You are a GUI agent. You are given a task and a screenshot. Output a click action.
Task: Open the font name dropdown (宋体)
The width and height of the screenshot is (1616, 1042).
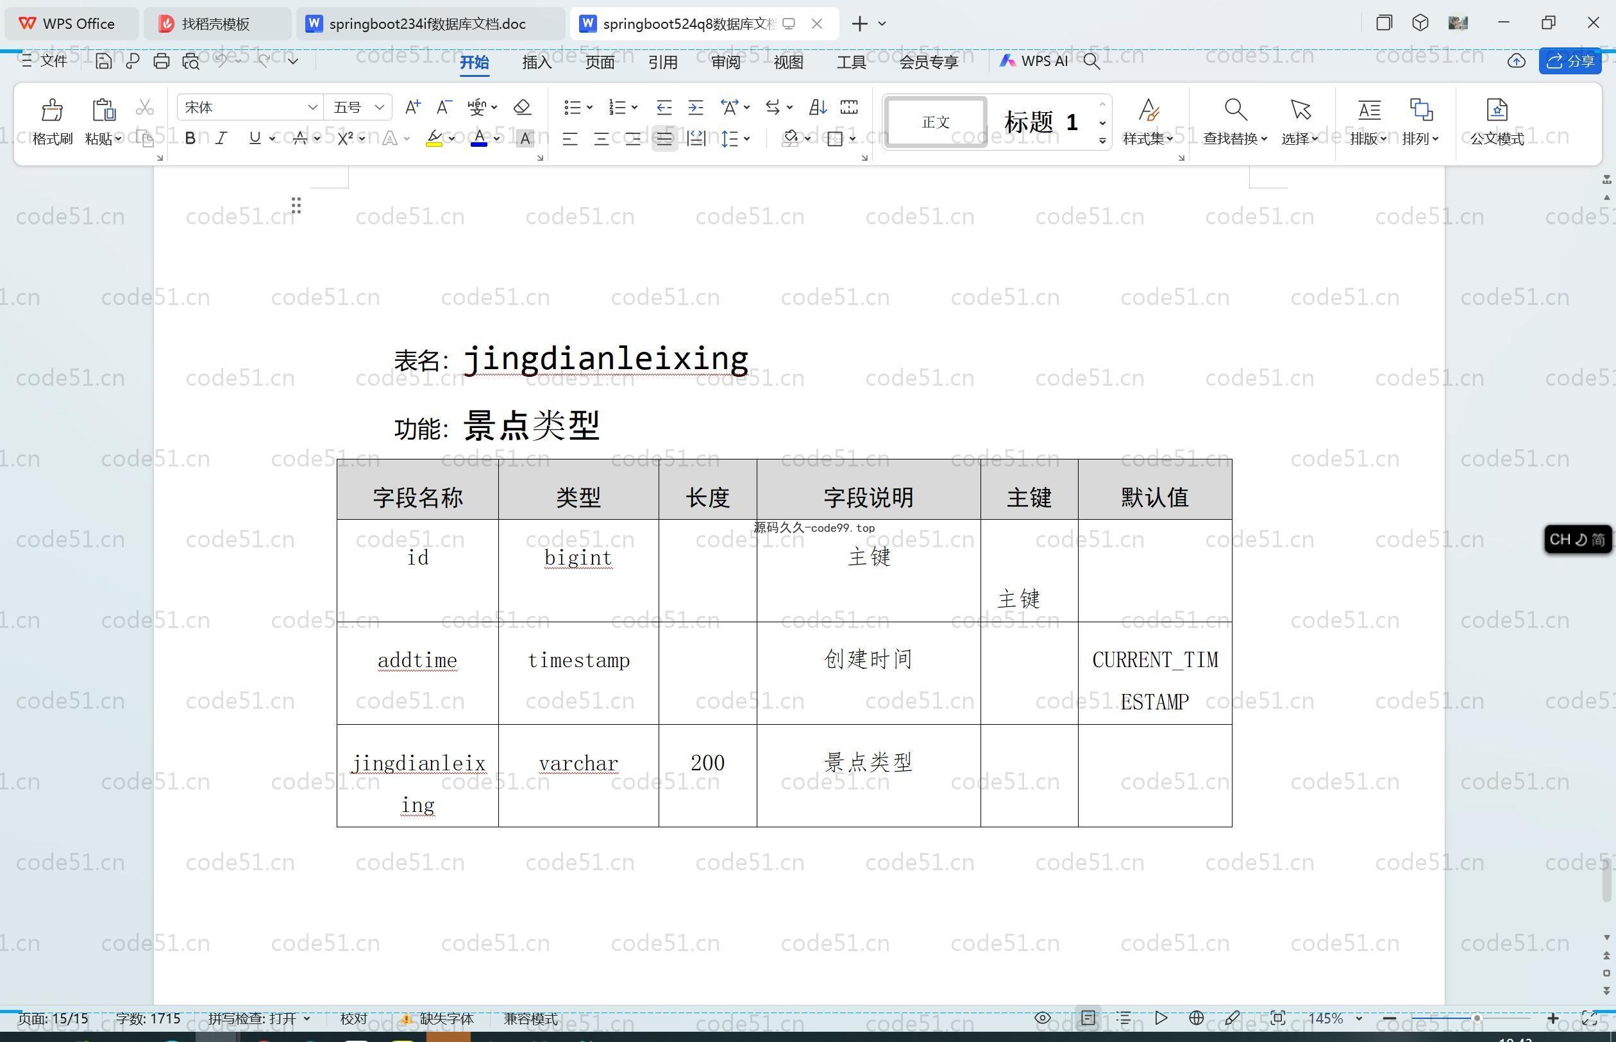[312, 107]
